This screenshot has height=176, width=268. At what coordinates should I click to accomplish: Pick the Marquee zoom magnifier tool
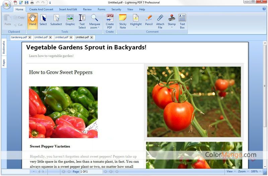[x=94, y=21]
